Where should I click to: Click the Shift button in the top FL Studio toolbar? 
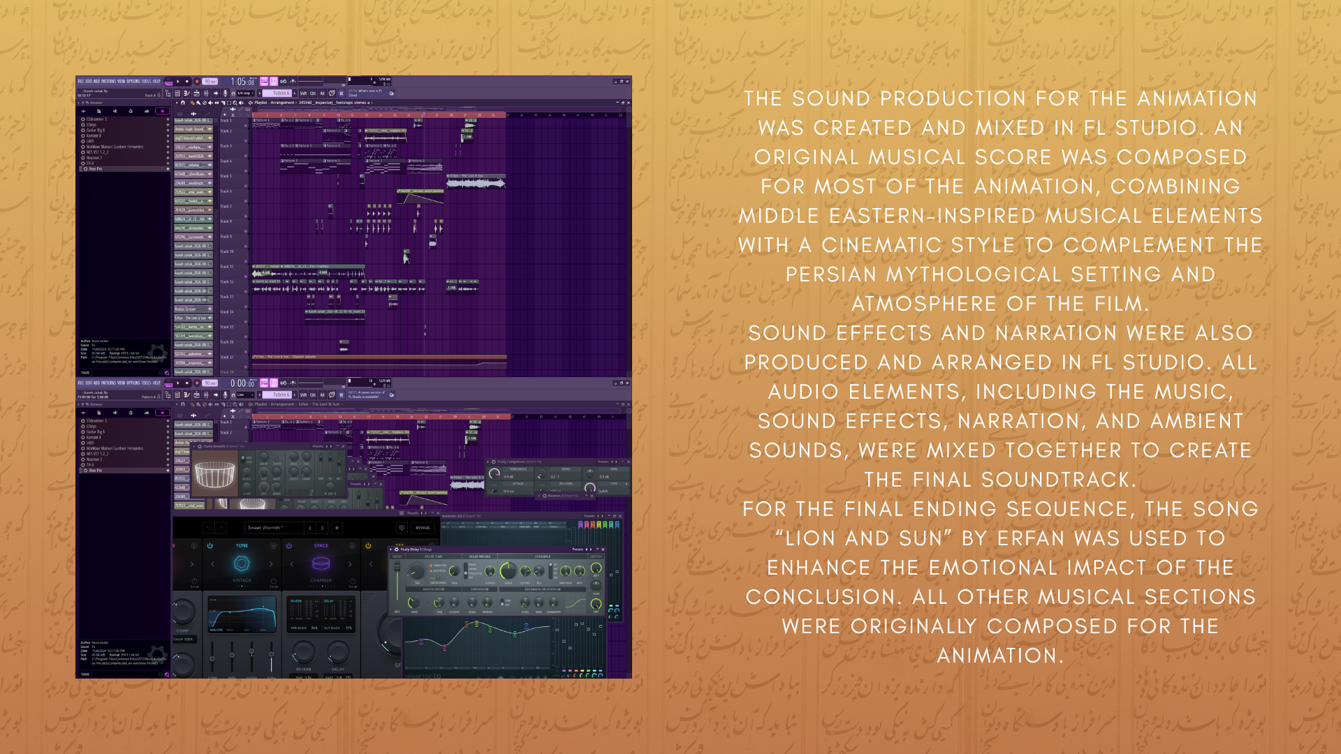click(x=303, y=93)
